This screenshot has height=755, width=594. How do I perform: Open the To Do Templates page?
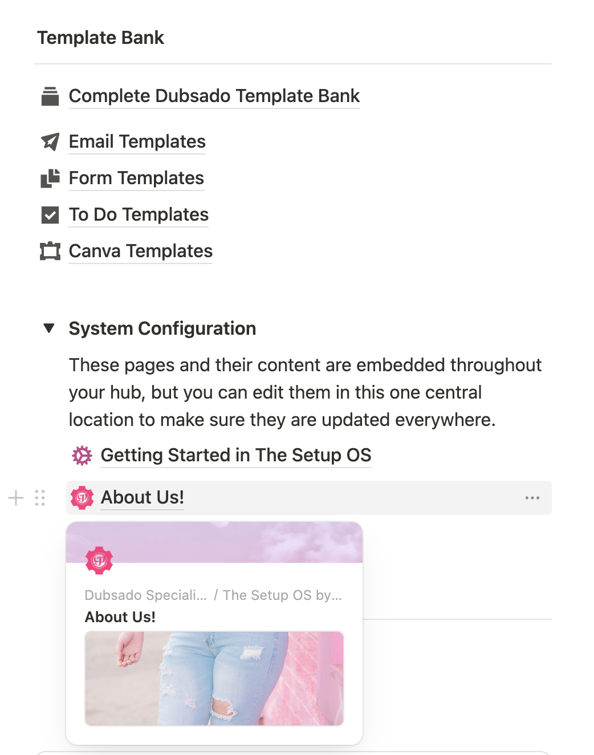(x=139, y=214)
